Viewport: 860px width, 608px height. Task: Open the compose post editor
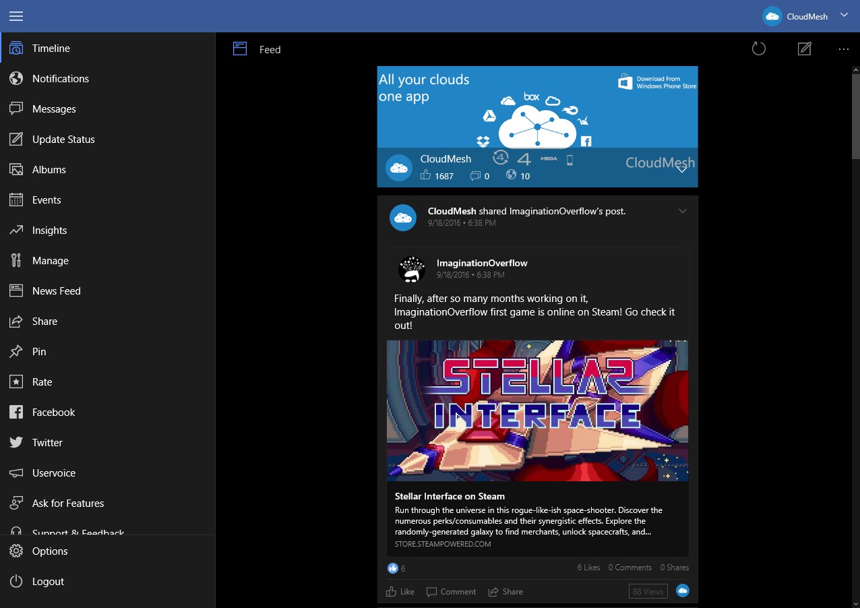(x=804, y=49)
